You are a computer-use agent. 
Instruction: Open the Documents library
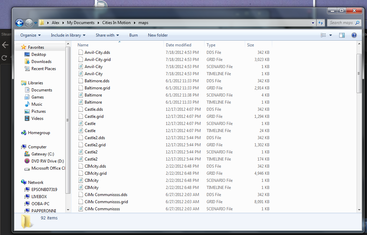[38, 90]
